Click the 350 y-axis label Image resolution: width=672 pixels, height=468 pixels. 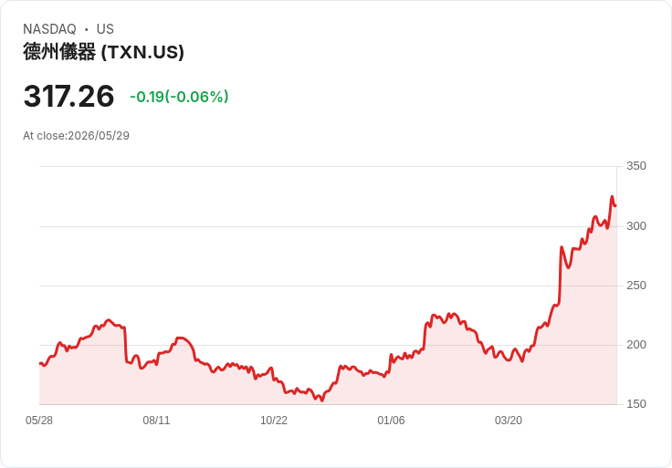(636, 166)
